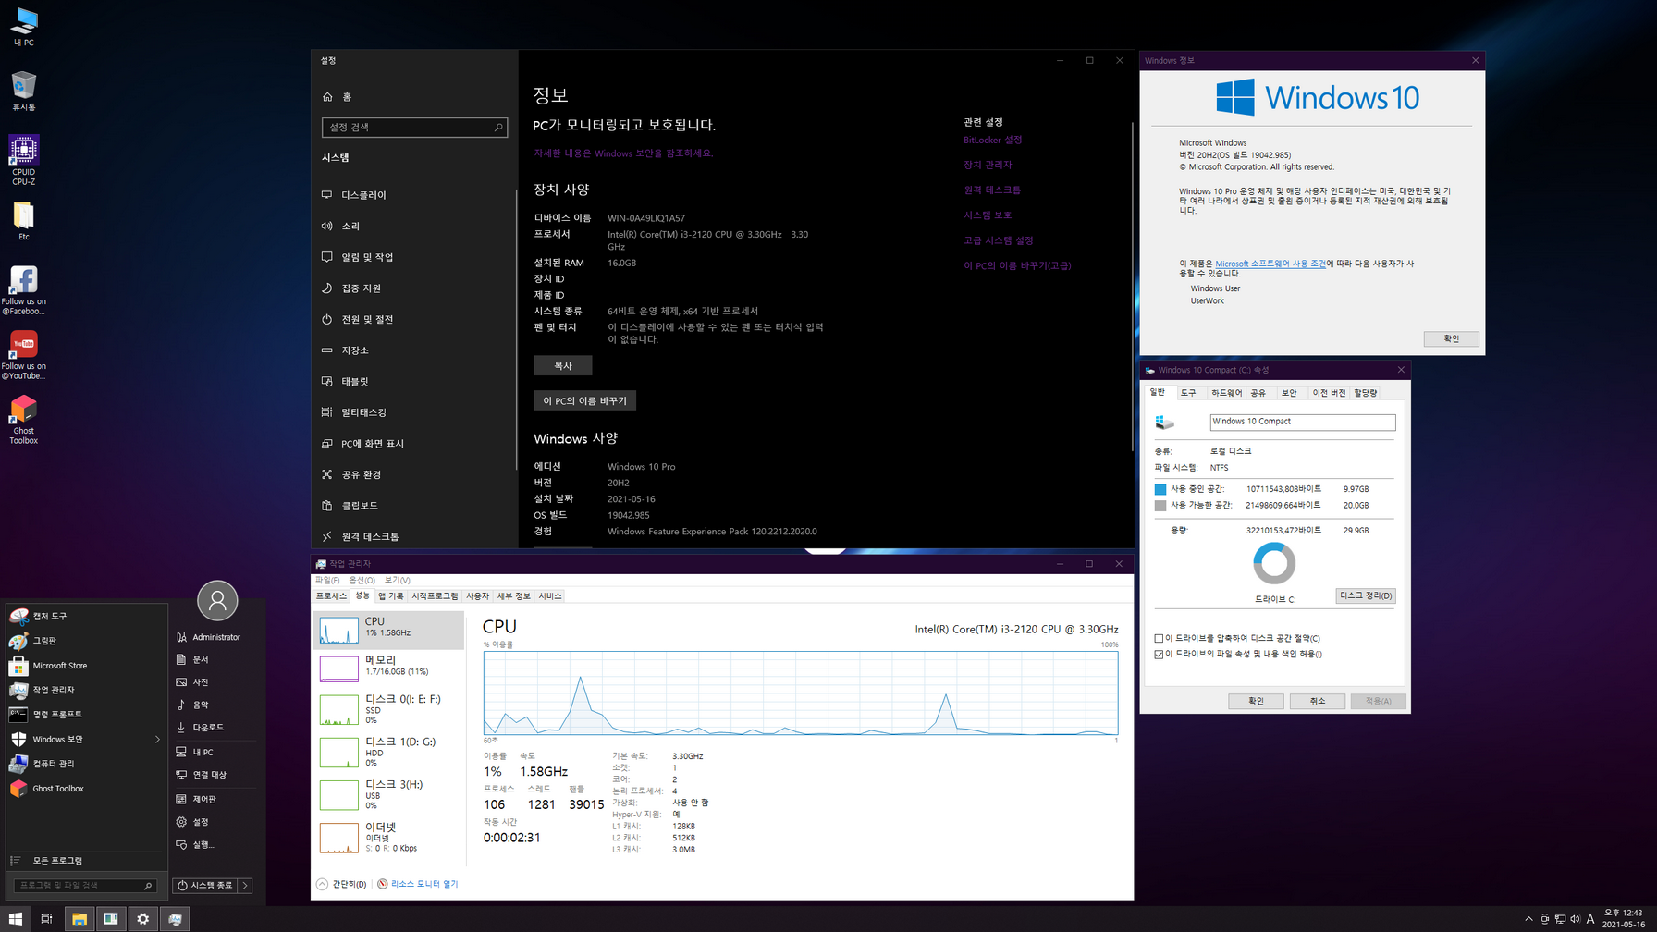Open BitLocker 설정 link
The image size is (1657, 932).
pyautogui.click(x=992, y=140)
